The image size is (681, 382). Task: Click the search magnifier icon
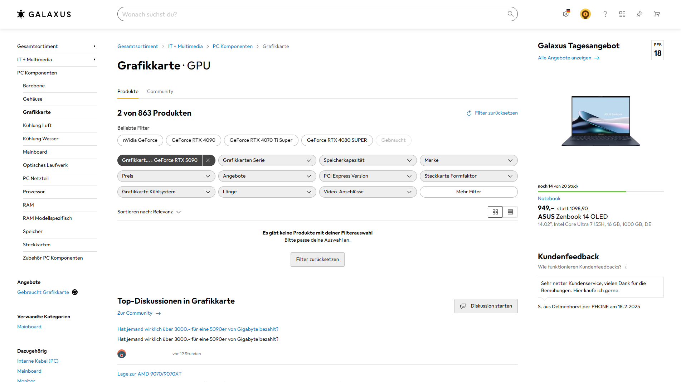tap(510, 14)
